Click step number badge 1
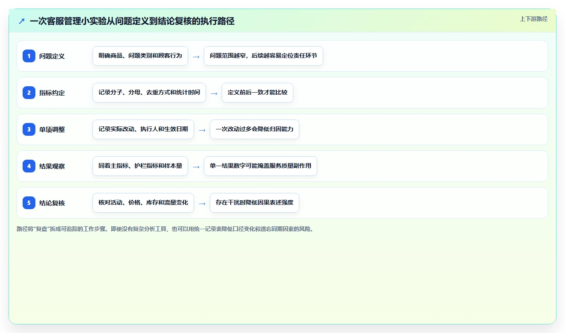Viewport: 565px width, 333px height. pyautogui.click(x=29, y=56)
